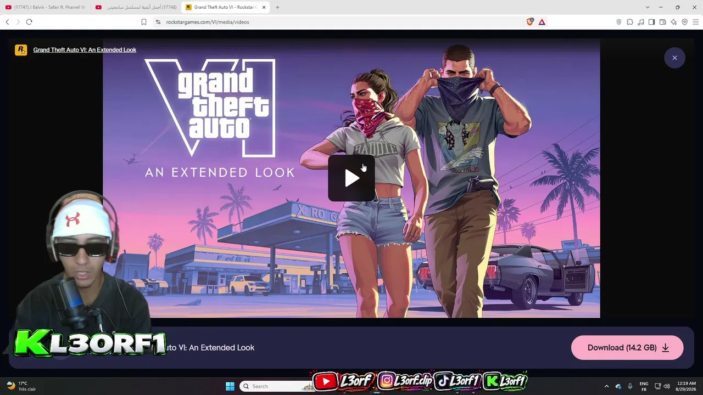Bookmark this page
This screenshot has width=703, height=395.
(x=144, y=22)
